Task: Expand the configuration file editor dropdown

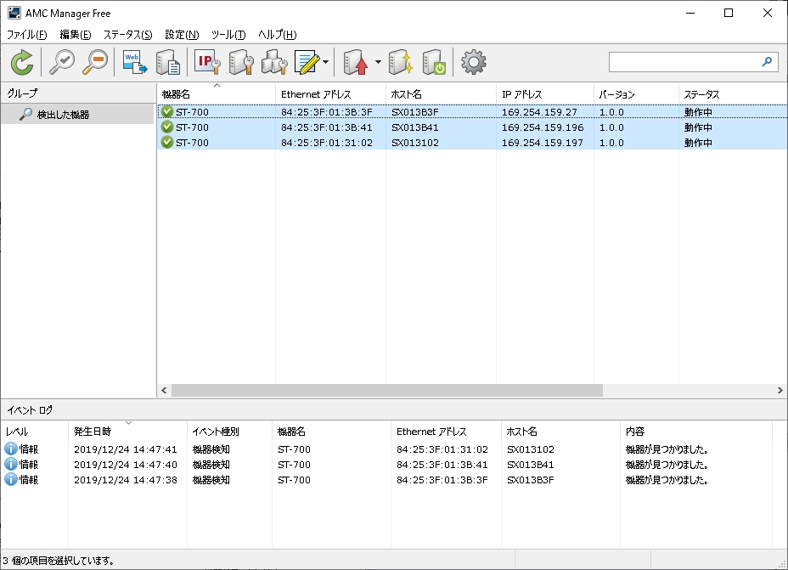Action: point(324,61)
